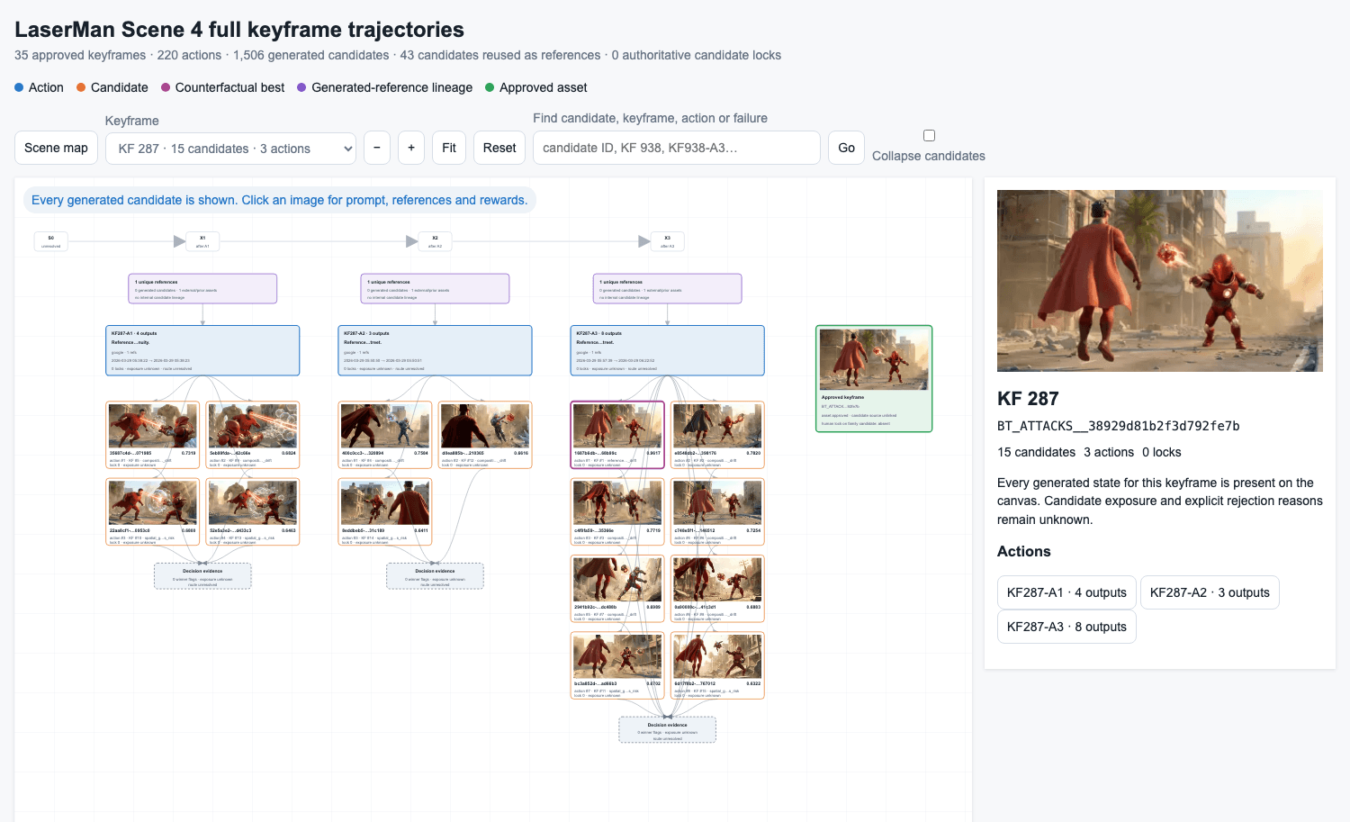Open the KF 287 preview image in the side panel
This screenshot has height=822, width=1350.
(1160, 281)
